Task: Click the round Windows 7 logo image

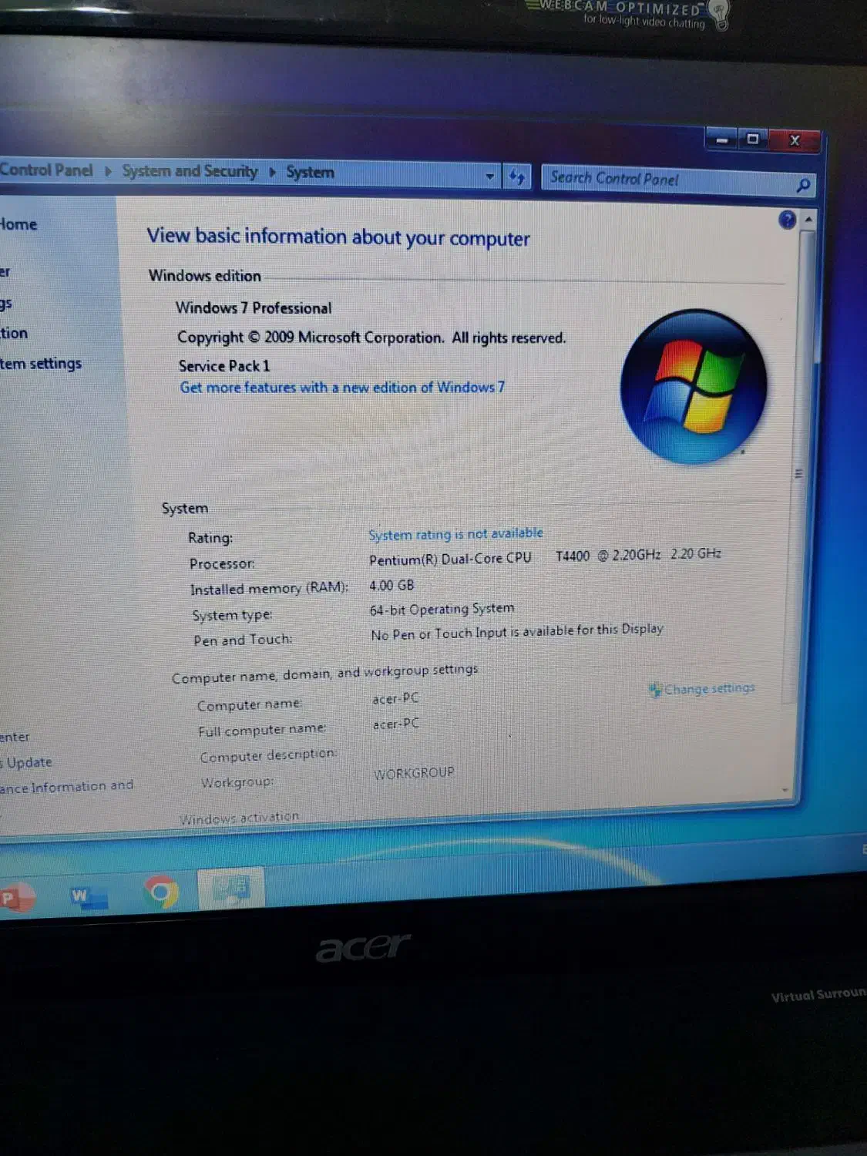Action: coord(694,383)
